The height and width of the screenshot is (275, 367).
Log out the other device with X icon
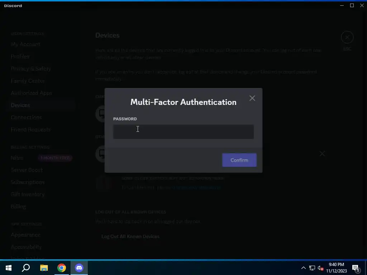[322, 154]
